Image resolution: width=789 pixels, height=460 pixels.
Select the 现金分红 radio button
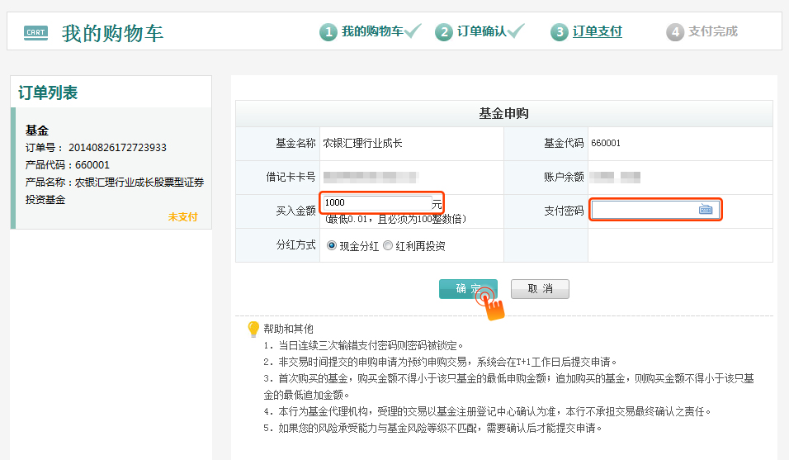point(332,245)
